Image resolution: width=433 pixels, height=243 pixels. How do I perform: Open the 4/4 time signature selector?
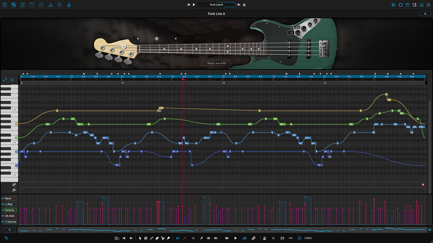291,238
